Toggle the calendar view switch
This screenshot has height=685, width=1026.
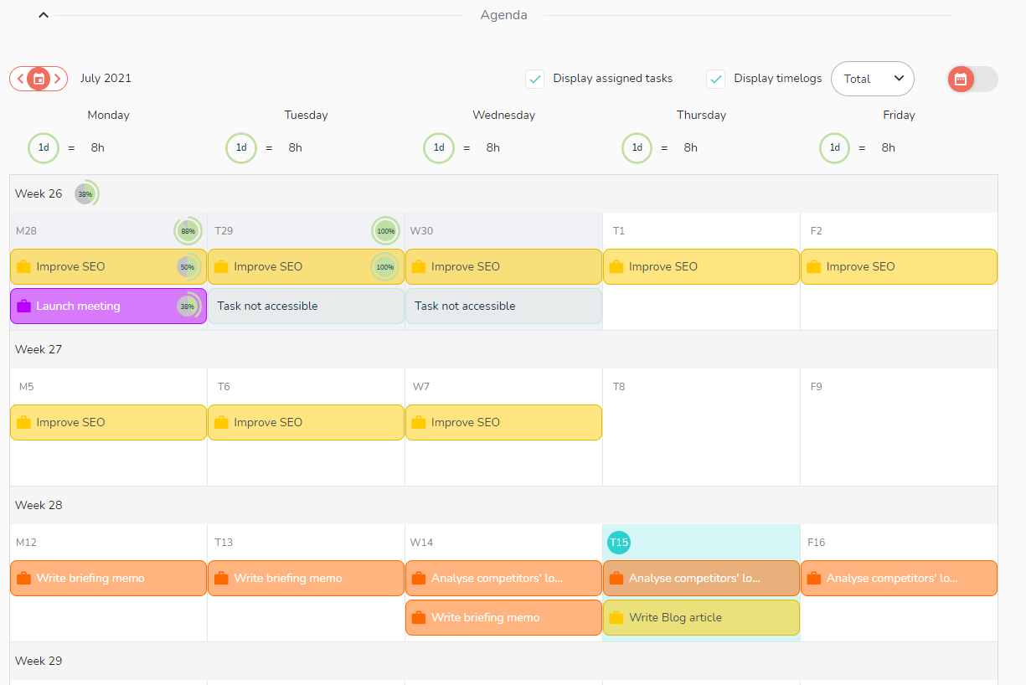tap(973, 79)
